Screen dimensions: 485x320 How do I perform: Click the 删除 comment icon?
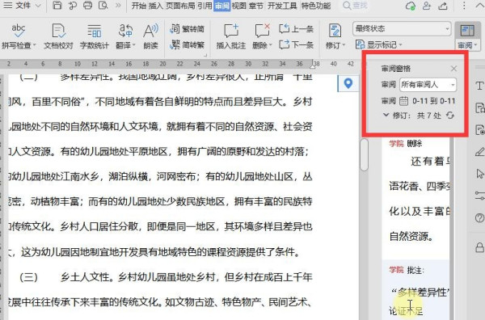[262, 31]
